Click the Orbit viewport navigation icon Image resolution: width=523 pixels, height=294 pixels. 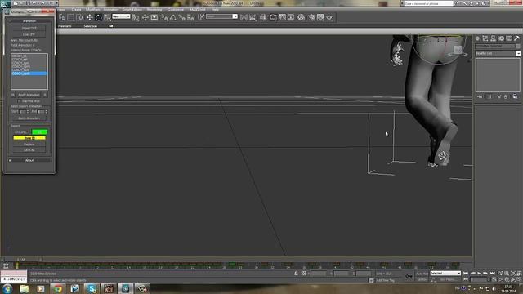click(x=513, y=279)
